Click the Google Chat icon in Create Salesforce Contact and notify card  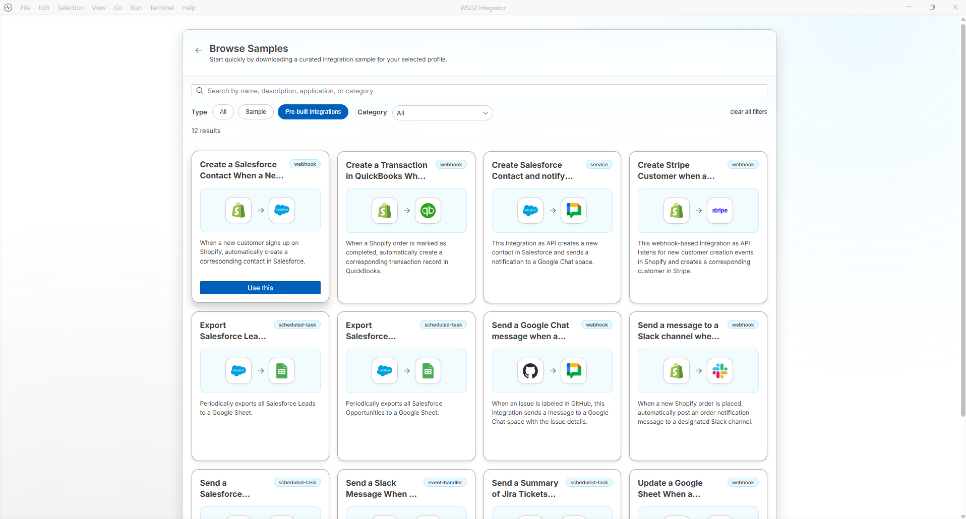(x=574, y=211)
